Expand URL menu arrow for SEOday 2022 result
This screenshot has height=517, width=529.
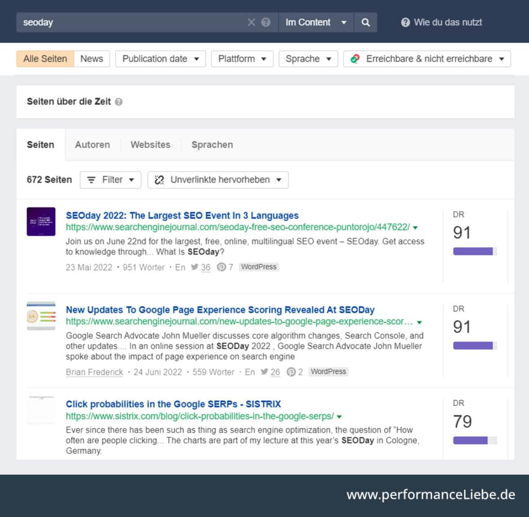(415, 227)
